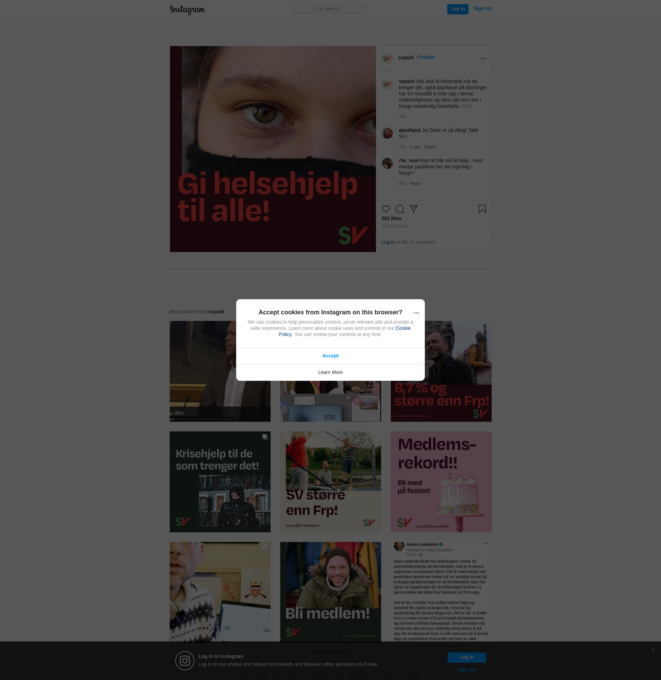The image size is (661, 680).
Task: View 1 like on ajwalland comment
Action: click(415, 147)
